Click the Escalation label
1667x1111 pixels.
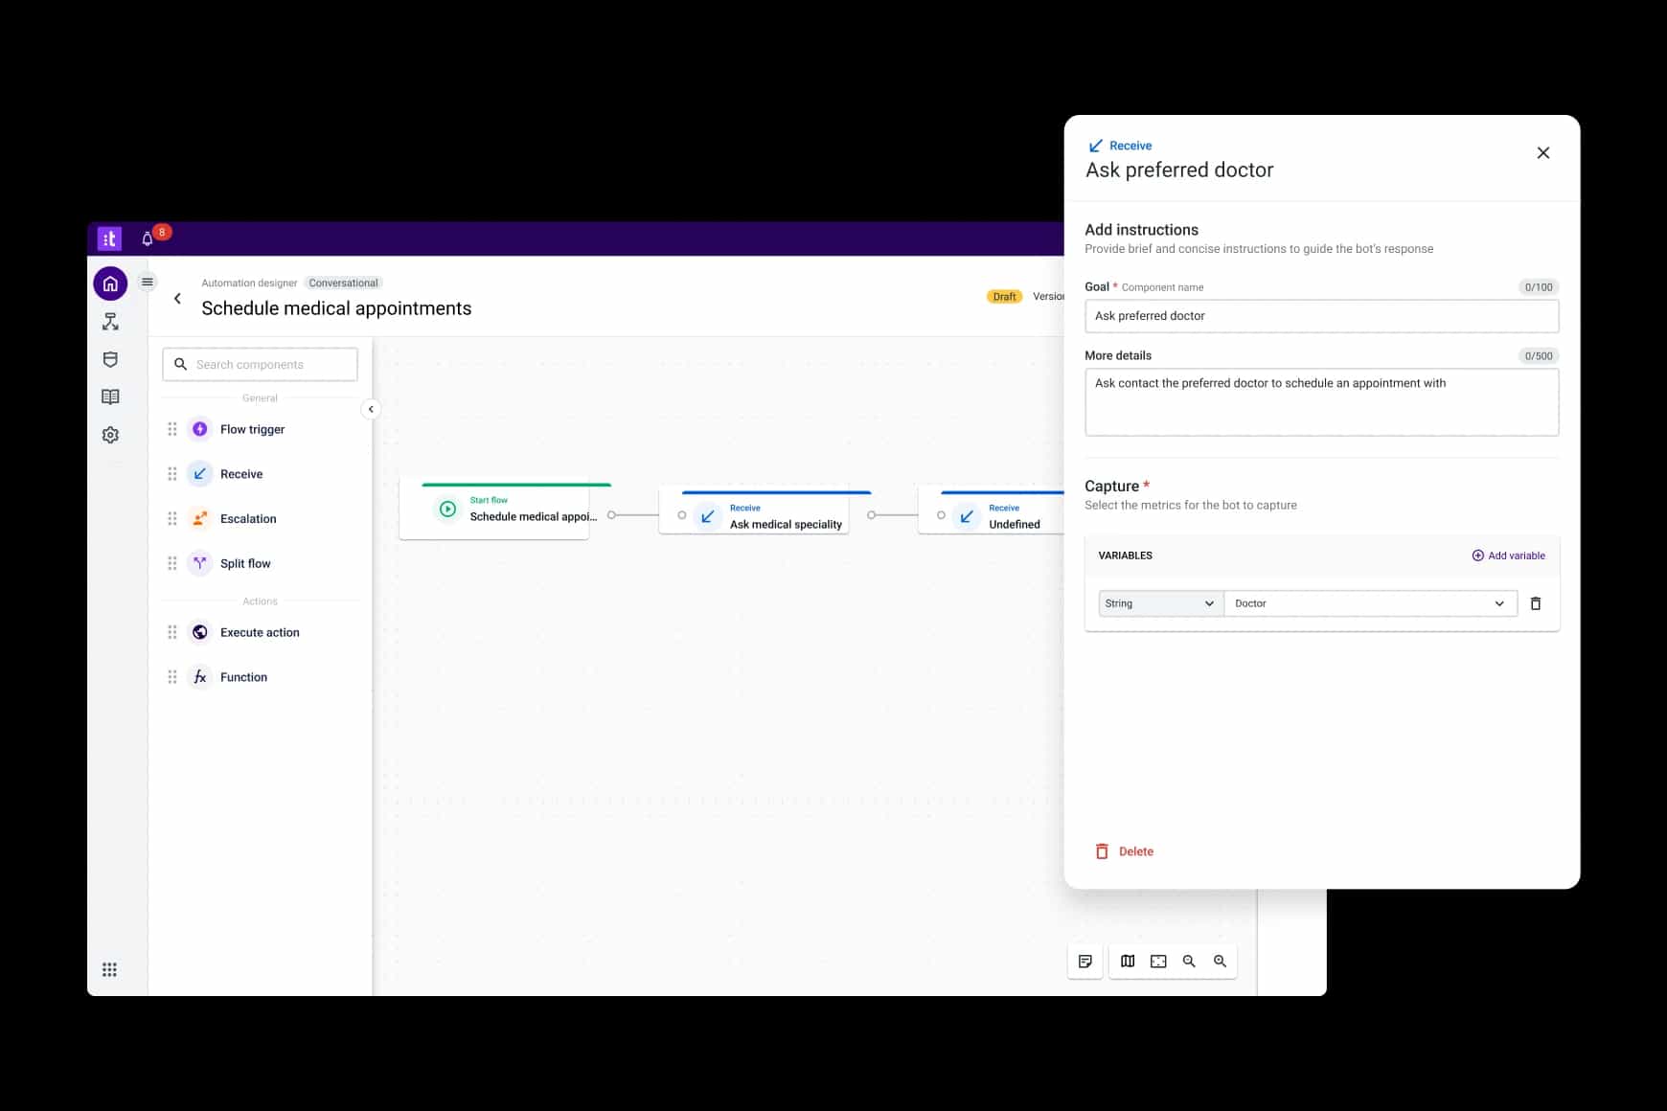coord(248,518)
